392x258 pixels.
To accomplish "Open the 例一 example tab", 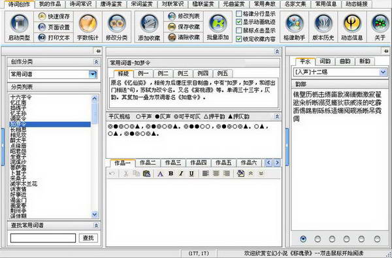I will point(143,74).
